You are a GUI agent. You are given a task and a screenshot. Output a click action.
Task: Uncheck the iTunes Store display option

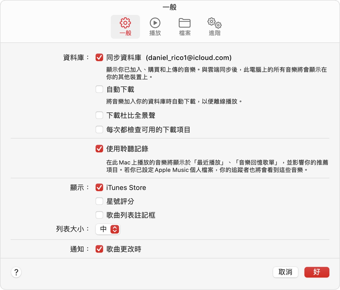[99, 187]
